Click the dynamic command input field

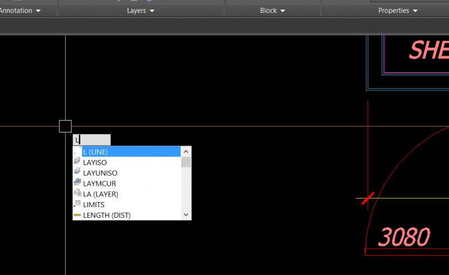tap(91, 140)
